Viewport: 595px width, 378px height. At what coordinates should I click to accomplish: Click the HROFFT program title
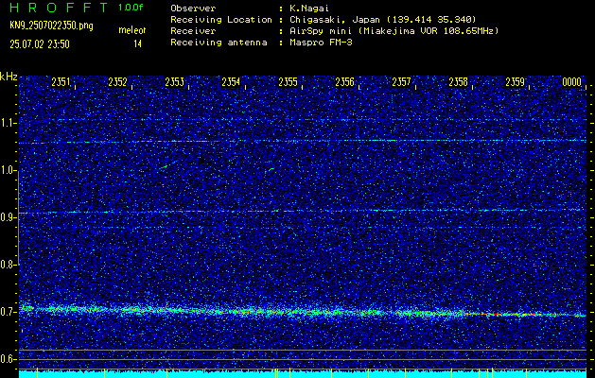coord(59,8)
